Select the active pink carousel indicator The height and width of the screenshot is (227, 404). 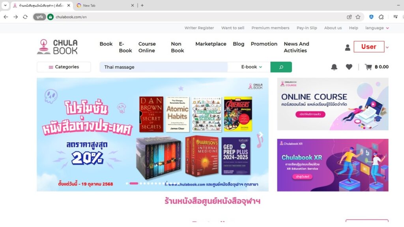pyautogui.click(x=134, y=183)
